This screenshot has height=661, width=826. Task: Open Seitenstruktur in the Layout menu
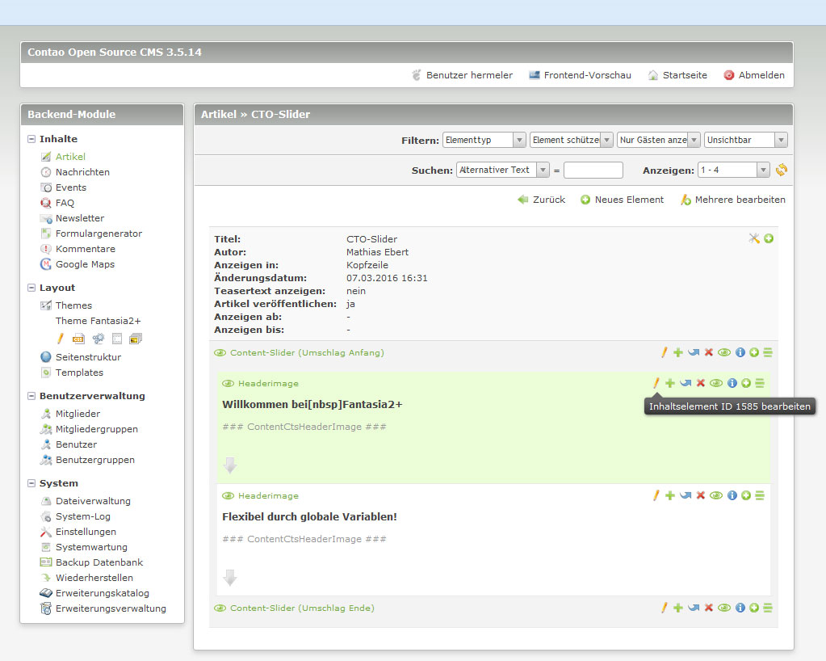coord(87,357)
